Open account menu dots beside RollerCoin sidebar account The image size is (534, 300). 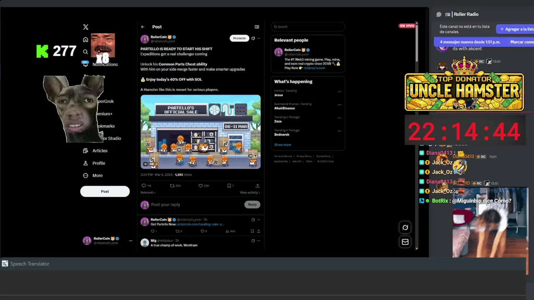(131, 241)
